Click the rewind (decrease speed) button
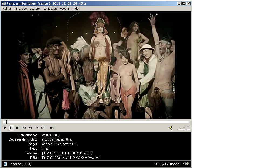The width and height of the screenshot is (259, 168). point(30,128)
